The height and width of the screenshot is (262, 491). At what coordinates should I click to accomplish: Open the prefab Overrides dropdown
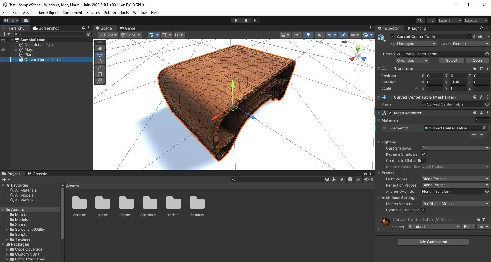point(412,61)
